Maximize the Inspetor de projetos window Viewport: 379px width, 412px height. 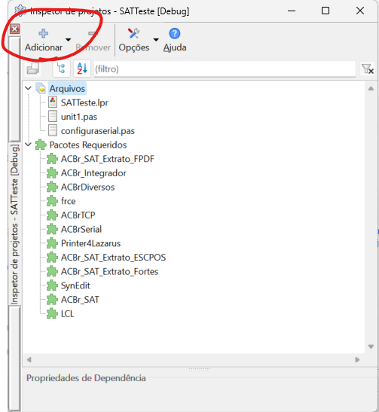coord(326,11)
